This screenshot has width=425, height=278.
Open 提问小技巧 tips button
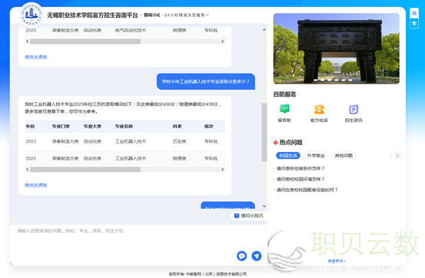coord(249,216)
